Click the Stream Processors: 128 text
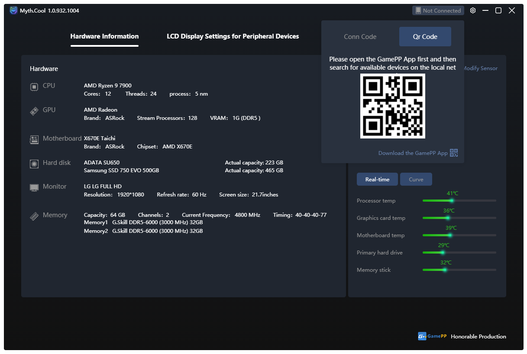The width and height of the screenshot is (527, 354). [x=167, y=118]
